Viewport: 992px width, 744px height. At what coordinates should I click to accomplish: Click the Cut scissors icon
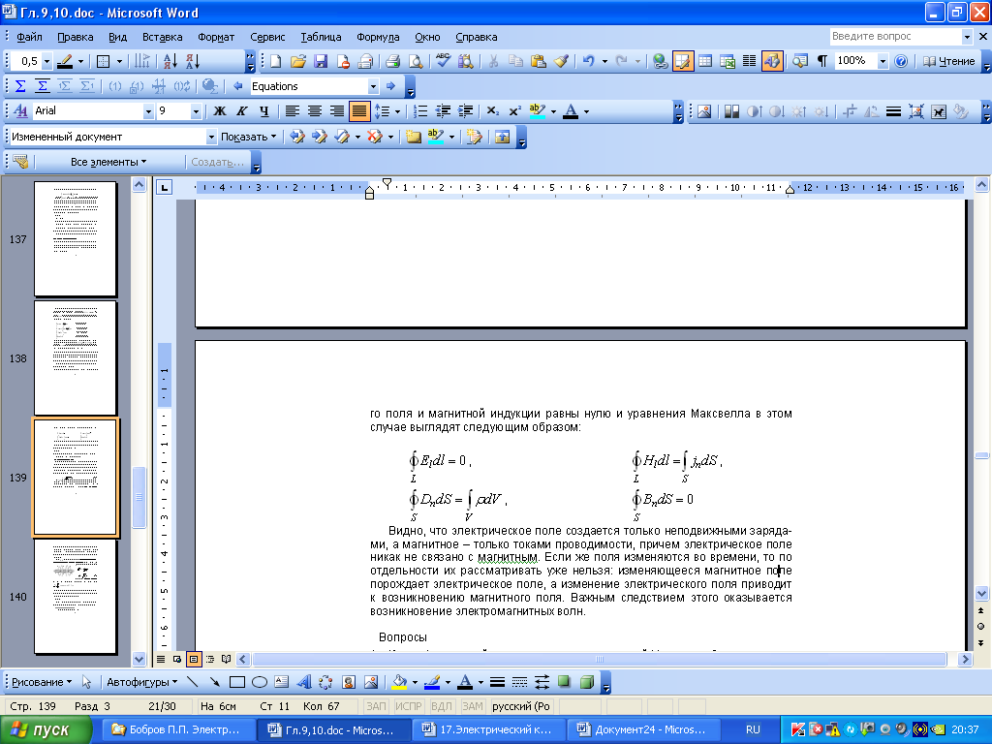(x=493, y=61)
